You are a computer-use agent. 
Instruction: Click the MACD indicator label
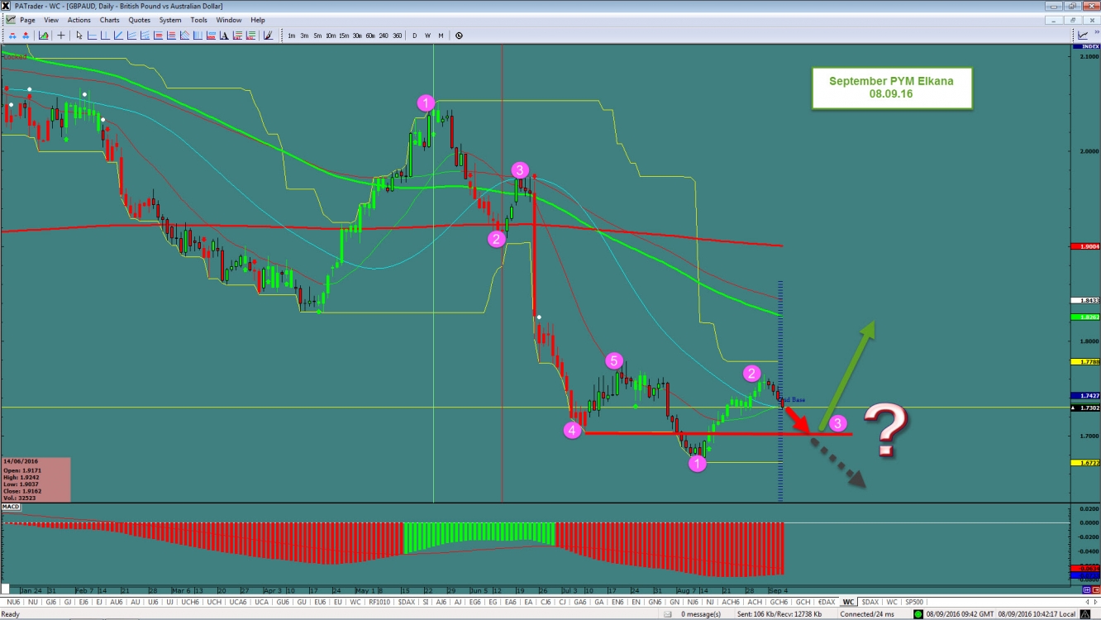11,507
